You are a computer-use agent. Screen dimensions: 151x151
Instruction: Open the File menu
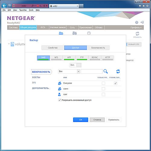coord(4,10)
